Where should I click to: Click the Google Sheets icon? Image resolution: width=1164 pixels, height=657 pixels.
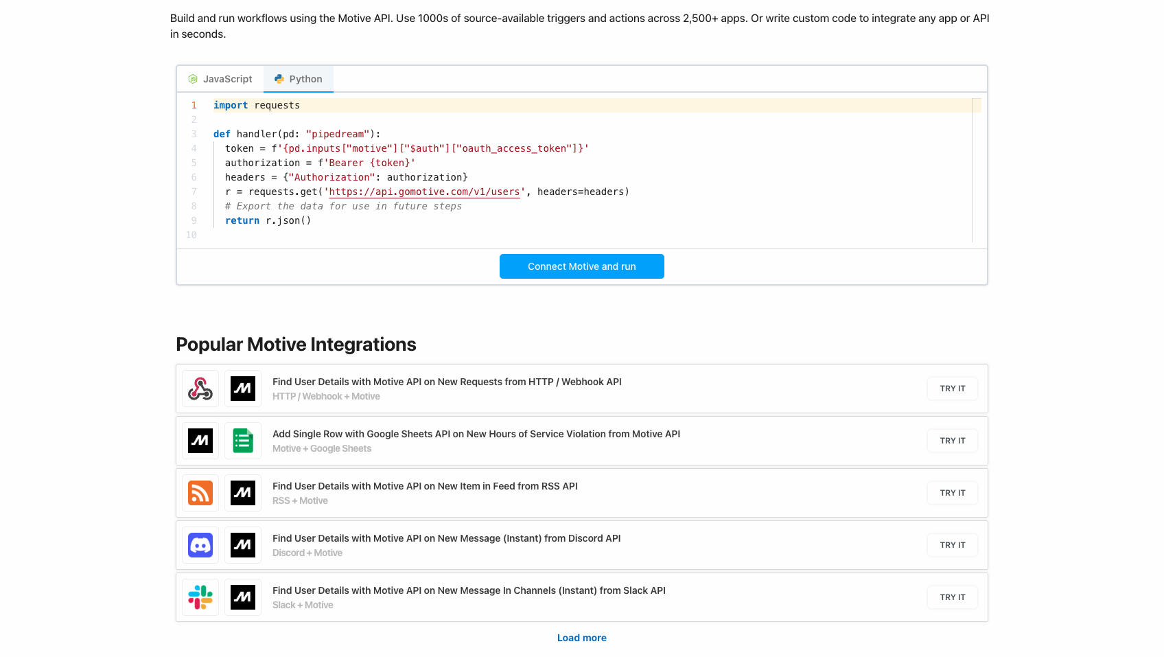243,441
